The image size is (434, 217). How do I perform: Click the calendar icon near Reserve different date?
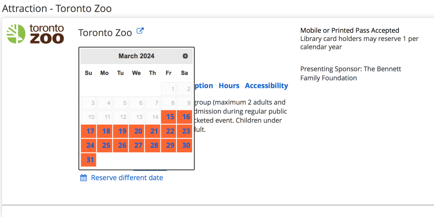[84, 178]
